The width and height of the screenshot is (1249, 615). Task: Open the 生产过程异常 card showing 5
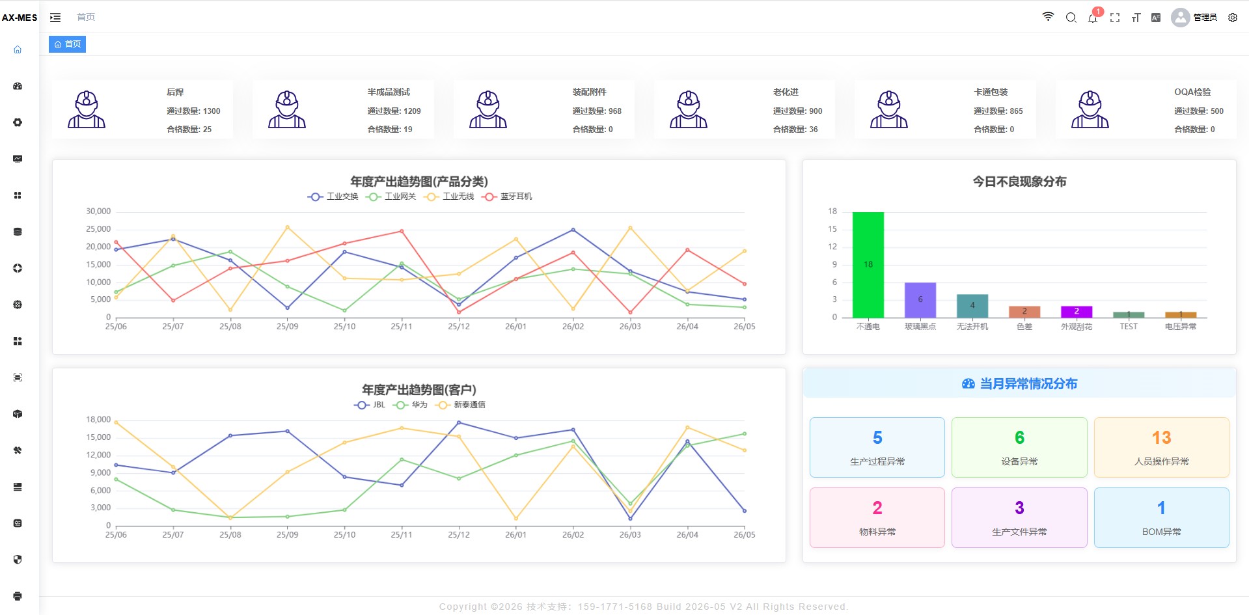tap(877, 448)
